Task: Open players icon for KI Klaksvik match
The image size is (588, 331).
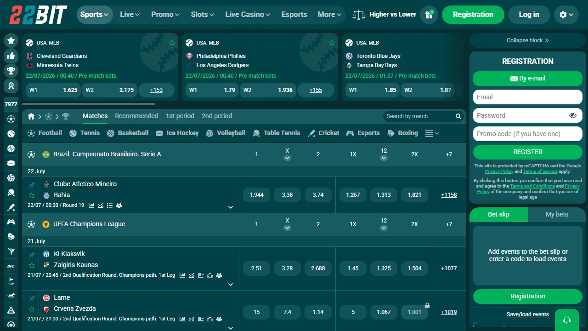Action: tap(219, 275)
